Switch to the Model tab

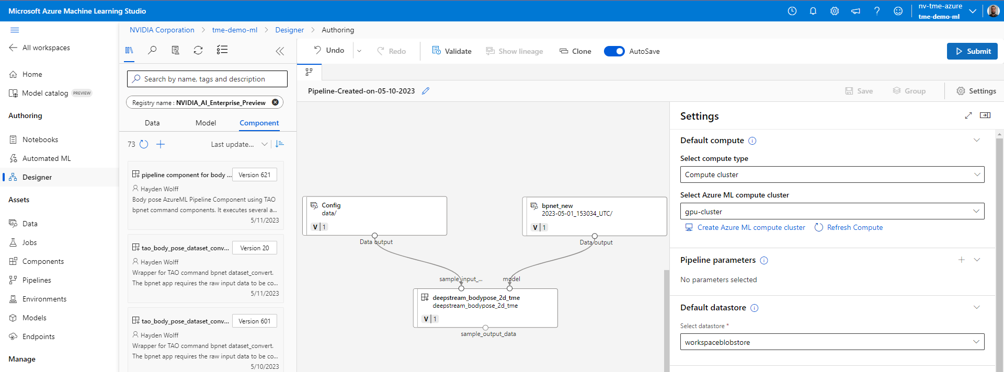tap(206, 123)
